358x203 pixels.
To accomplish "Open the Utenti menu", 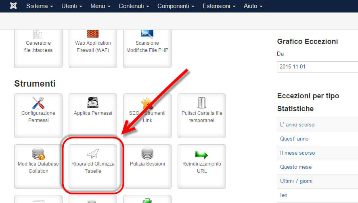I will point(72,6).
